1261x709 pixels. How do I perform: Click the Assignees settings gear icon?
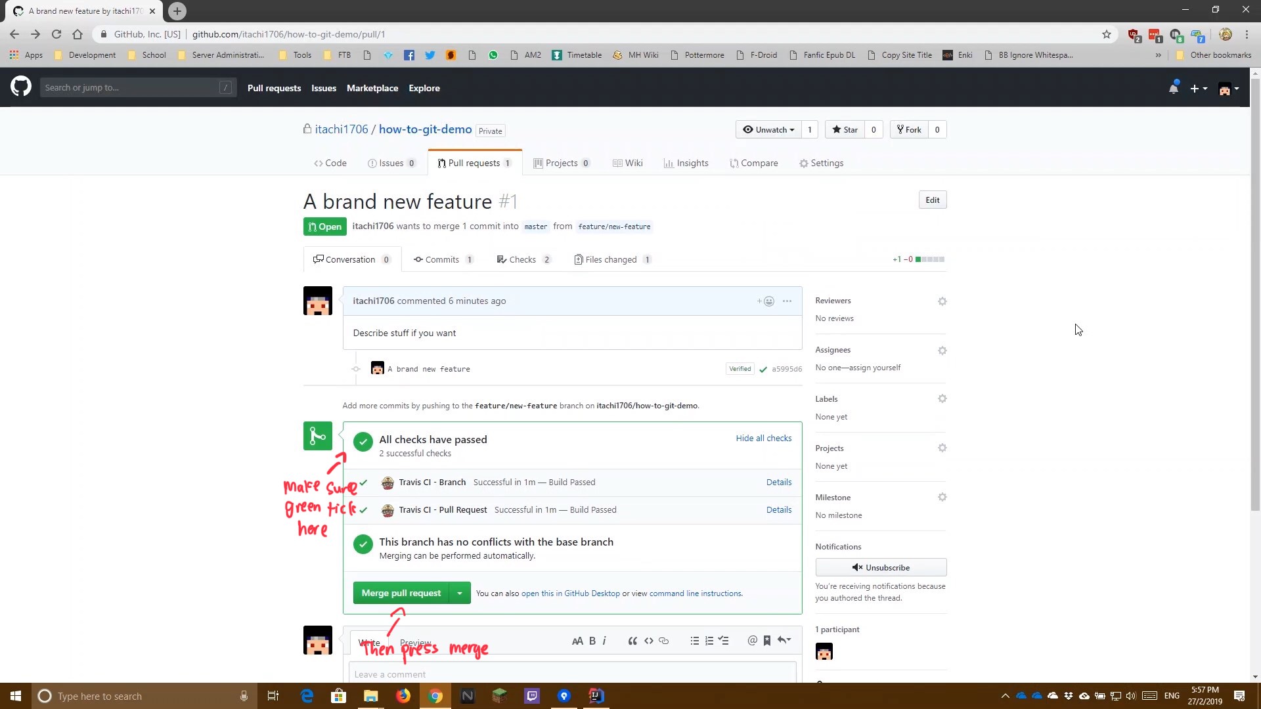(942, 350)
